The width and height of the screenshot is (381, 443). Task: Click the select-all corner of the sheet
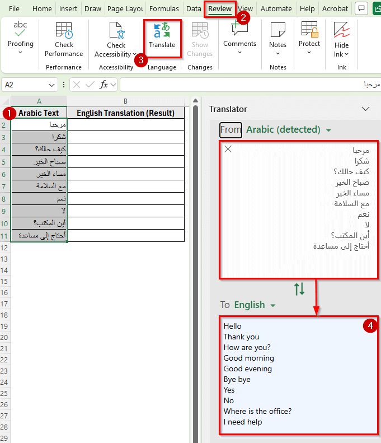(x=6, y=101)
